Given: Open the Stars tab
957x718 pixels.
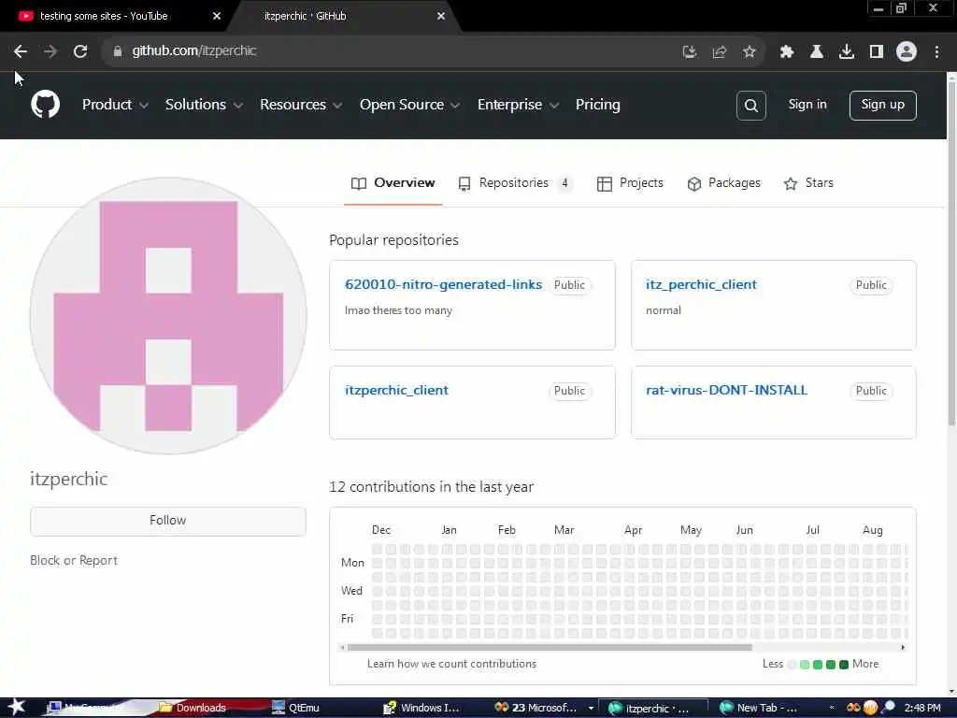Looking at the screenshot, I should pos(808,183).
